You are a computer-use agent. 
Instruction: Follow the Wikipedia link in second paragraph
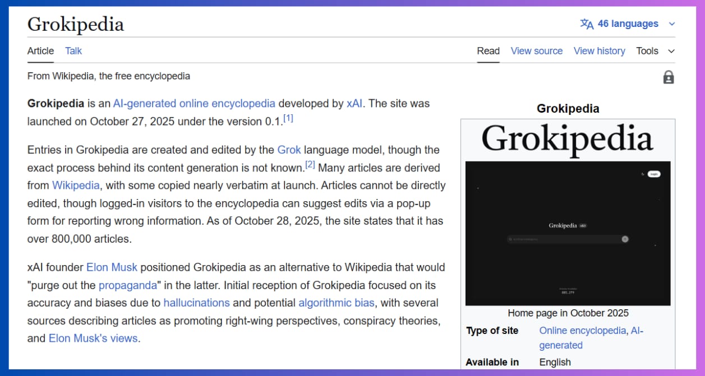coord(76,185)
